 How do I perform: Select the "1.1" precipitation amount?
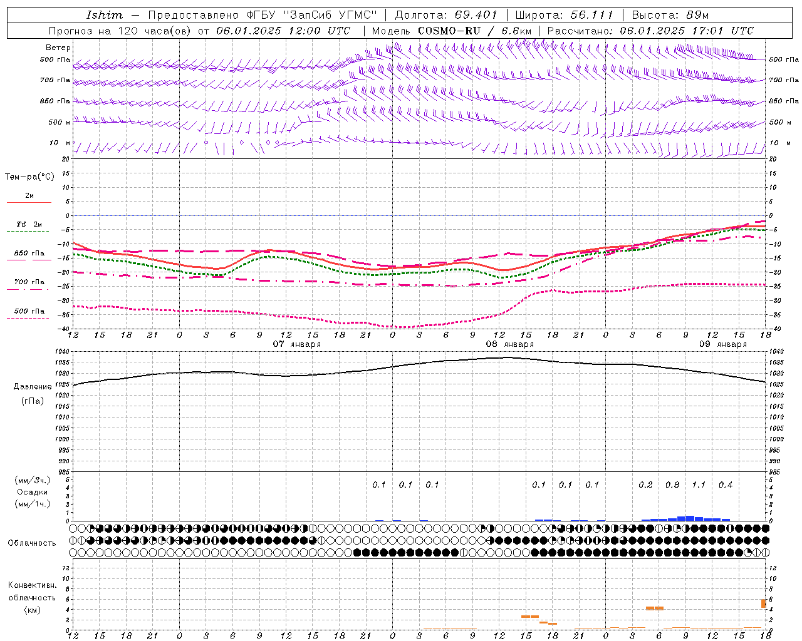point(699,485)
